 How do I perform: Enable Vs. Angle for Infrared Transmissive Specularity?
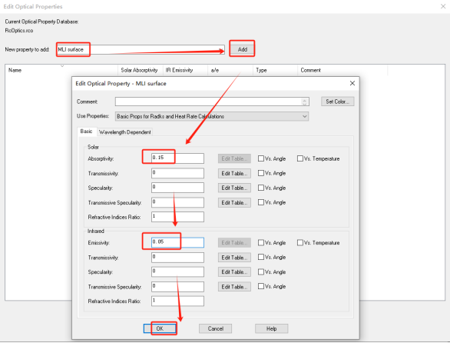tap(261, 286)
